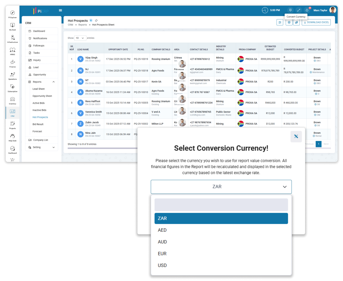
Task: Click the Download Excel button
Action: coord(316,22)
